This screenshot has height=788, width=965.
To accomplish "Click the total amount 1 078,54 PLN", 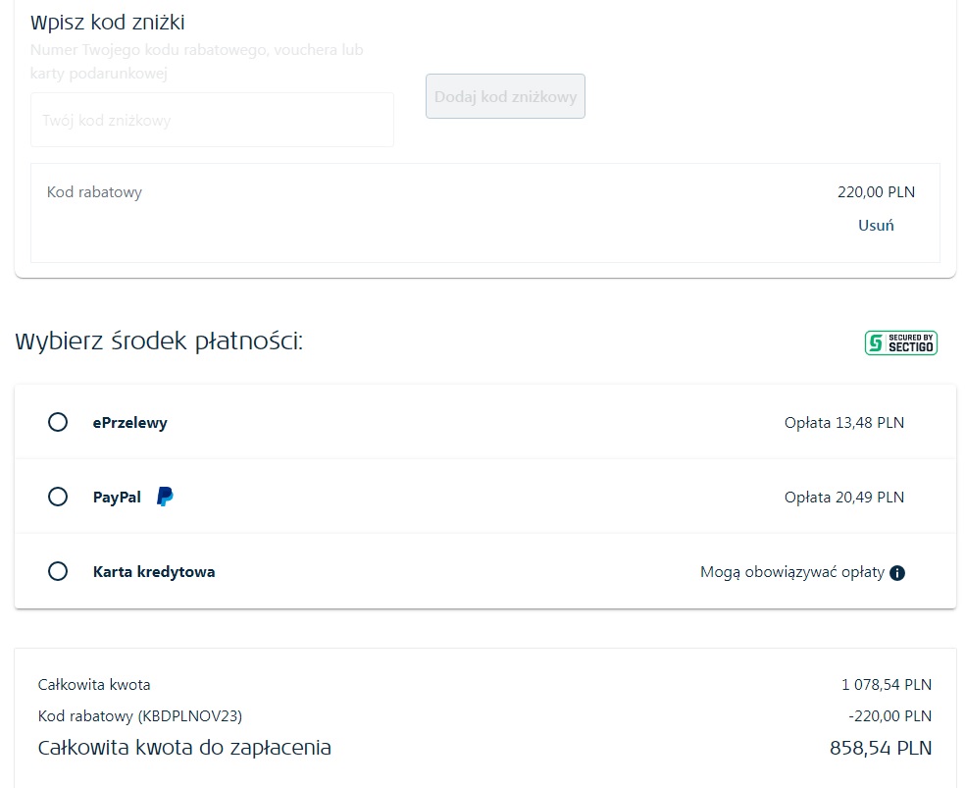I will point(887,685).
